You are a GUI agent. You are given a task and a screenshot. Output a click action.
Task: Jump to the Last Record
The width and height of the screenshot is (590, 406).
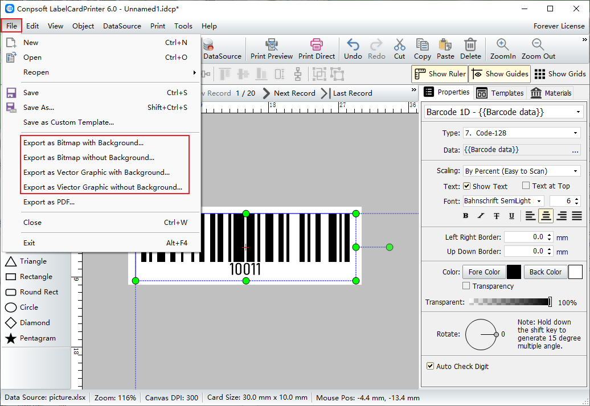[x=347, y=93]
